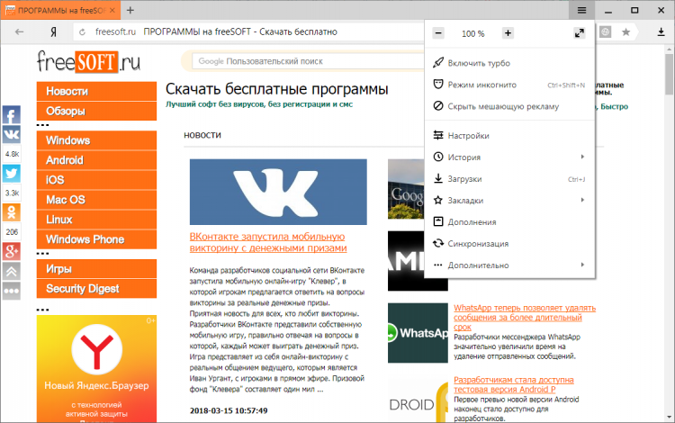Click the address bar showing freesoft.ru
Screen dimensions: 675x423
pos(249,31)
